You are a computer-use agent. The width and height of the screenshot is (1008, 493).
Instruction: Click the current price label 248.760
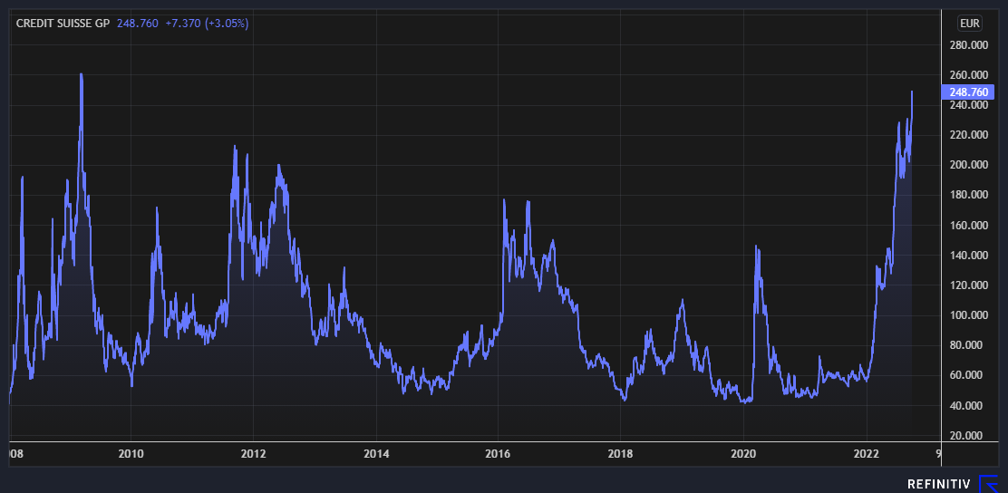pyautogui.click(x=968, y=92)
